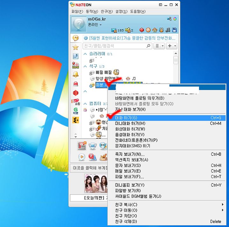Click the mOGo.kr profile name
Screen dimensions: 229x227
97,19
